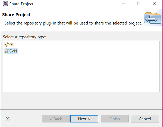Click the bold Share Project heading

16,15
